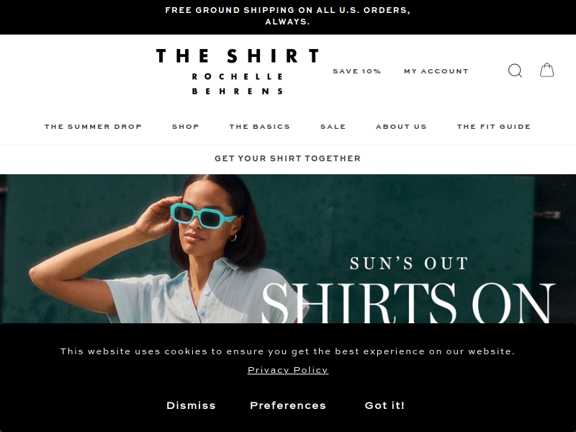The height and width of the screenshot is (432, 576).
Task: Accept cookies with Got it!
Action: 384,405
